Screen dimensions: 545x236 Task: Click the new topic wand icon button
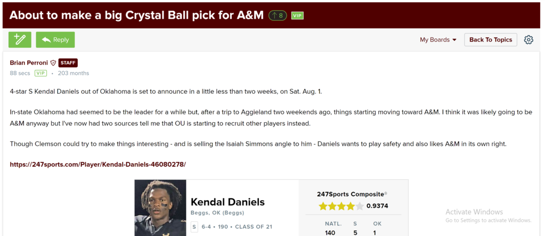(x=20, y=40)
